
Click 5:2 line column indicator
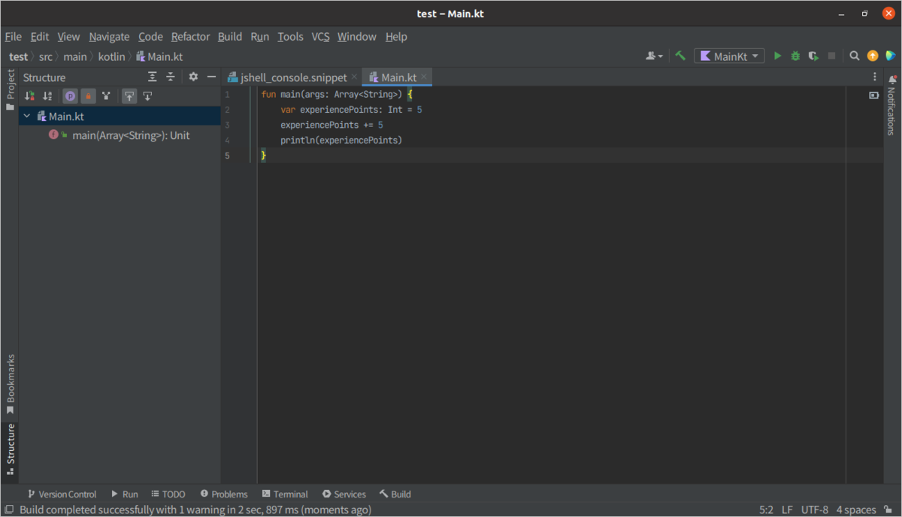[766, 509]
